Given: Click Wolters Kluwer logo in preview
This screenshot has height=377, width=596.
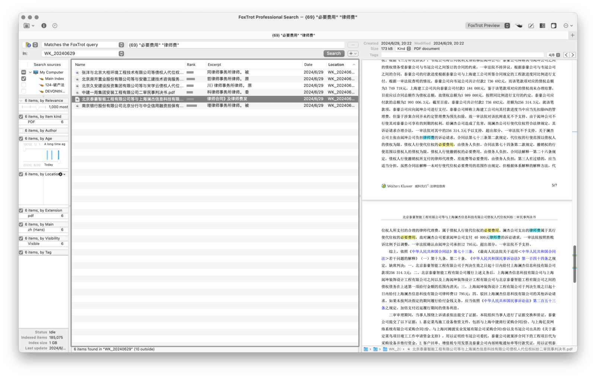Looking at the screenshot, I should (x=397, y=186).
